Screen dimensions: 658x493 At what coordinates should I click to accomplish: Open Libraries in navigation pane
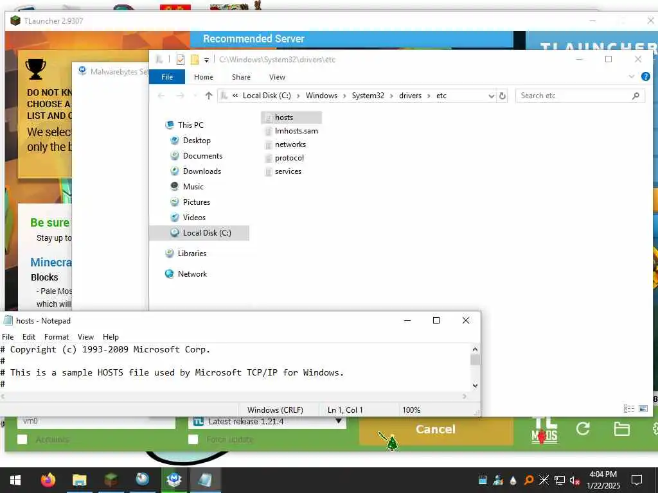point(191,253)
